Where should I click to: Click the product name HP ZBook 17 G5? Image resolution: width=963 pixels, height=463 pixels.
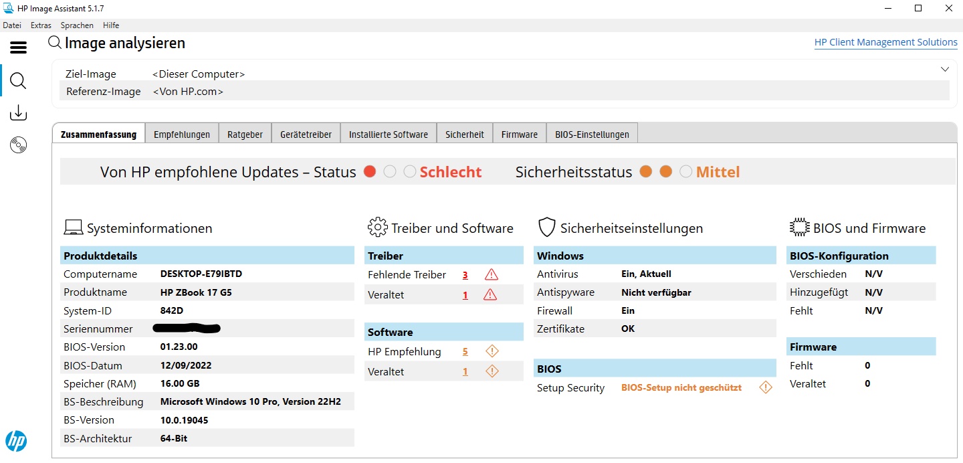[x=196, y=292]
